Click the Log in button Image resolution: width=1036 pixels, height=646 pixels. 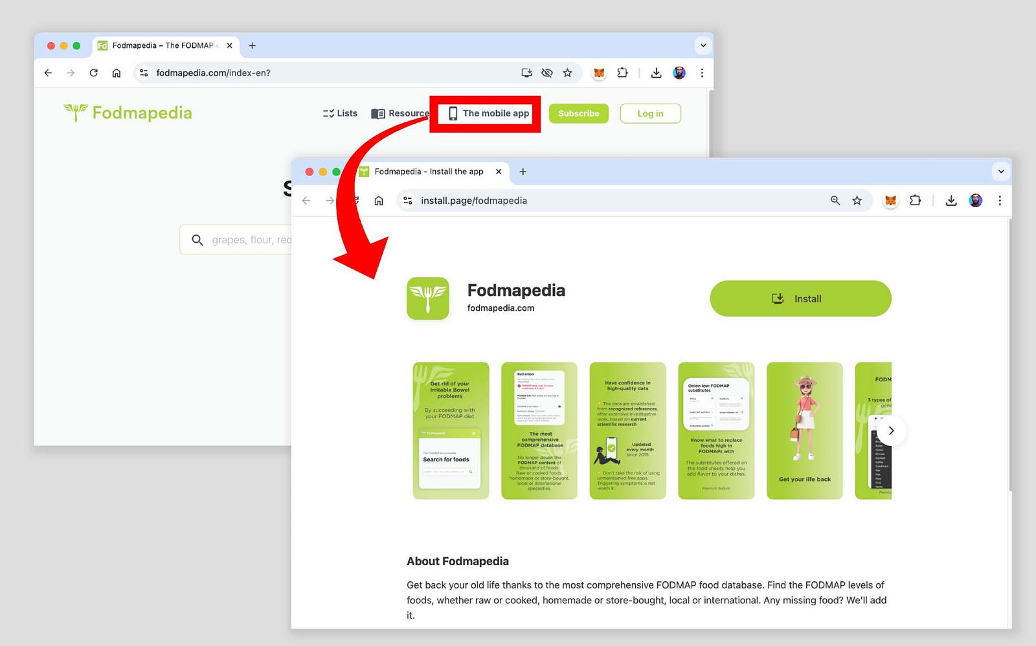click(x=650, y=113)
